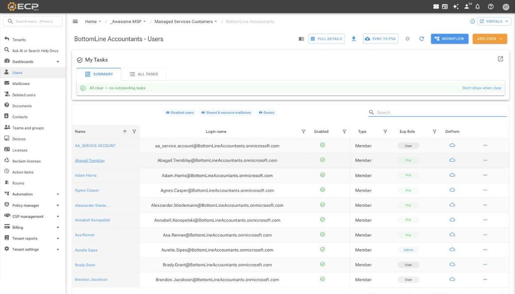This screenshot has height=294, width=515.
Task: Open the ticket icon in top bar
Action: click(x=436, y=7)
